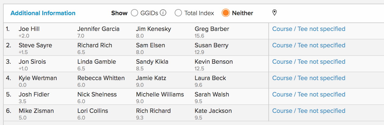This screenshot has width=384, height=125.
Task: Click Sam Elsen in group 2
Action: [x=150, y=46]
